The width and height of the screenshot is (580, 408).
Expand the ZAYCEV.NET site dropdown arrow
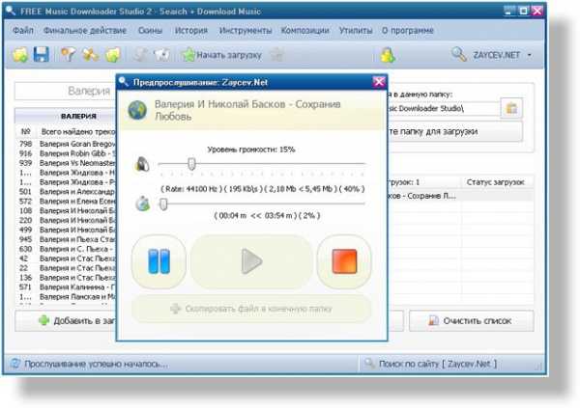pyautogui.click(x=530, y=55)
